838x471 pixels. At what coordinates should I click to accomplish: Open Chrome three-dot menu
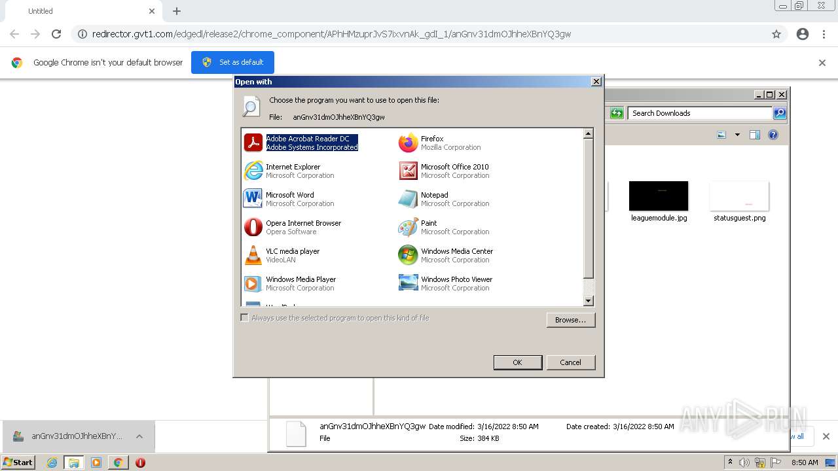coord(824,34)
